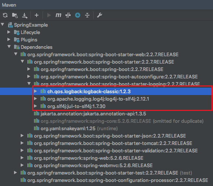
Task: Select org.slf4j:jul-to-slf4j:1.7.30 text
Action: 76,106
